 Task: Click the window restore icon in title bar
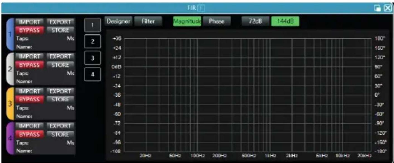(x=378, y=8)
